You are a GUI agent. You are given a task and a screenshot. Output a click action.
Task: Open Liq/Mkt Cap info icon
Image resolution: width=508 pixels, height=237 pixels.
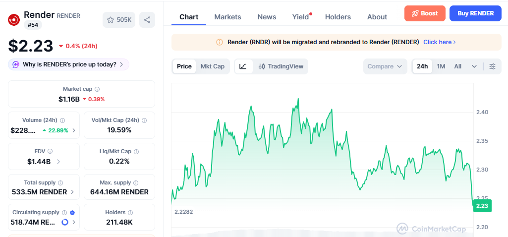(136, 151)
